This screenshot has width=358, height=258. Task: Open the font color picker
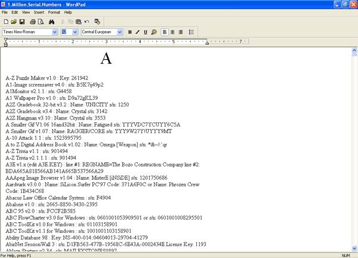pos(154,32)
